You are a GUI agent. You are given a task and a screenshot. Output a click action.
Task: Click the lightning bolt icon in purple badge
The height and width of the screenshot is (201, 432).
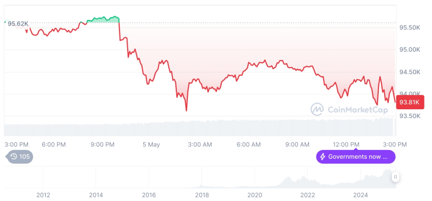pyautogui.click(x=322, y=157)
